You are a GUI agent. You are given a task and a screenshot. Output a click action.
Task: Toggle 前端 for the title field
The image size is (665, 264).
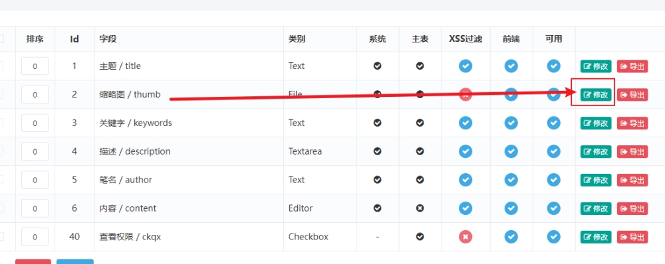511,66
